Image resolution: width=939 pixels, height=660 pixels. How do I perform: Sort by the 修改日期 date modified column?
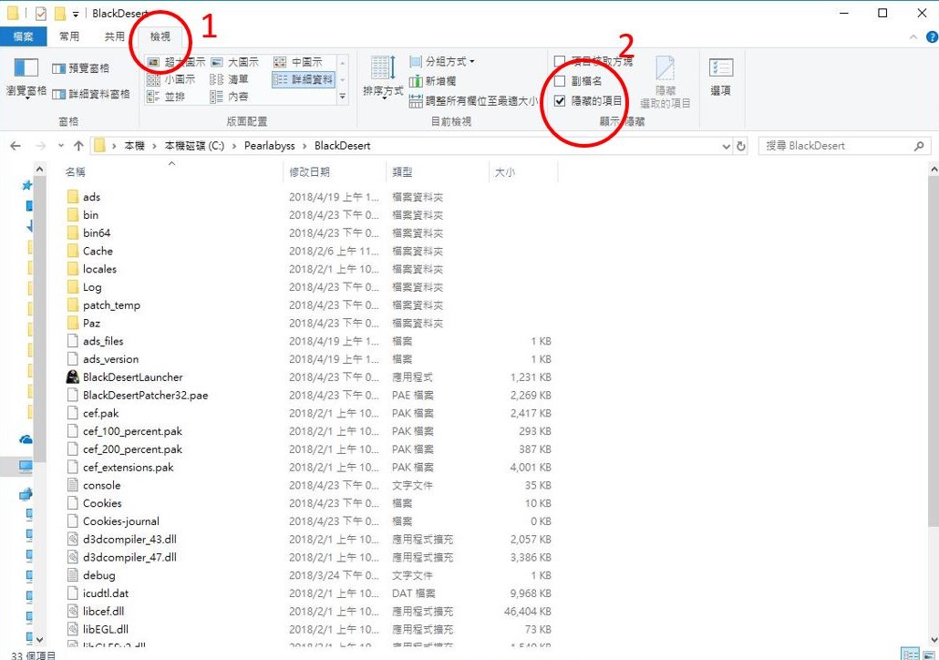[x=335, y=172]
